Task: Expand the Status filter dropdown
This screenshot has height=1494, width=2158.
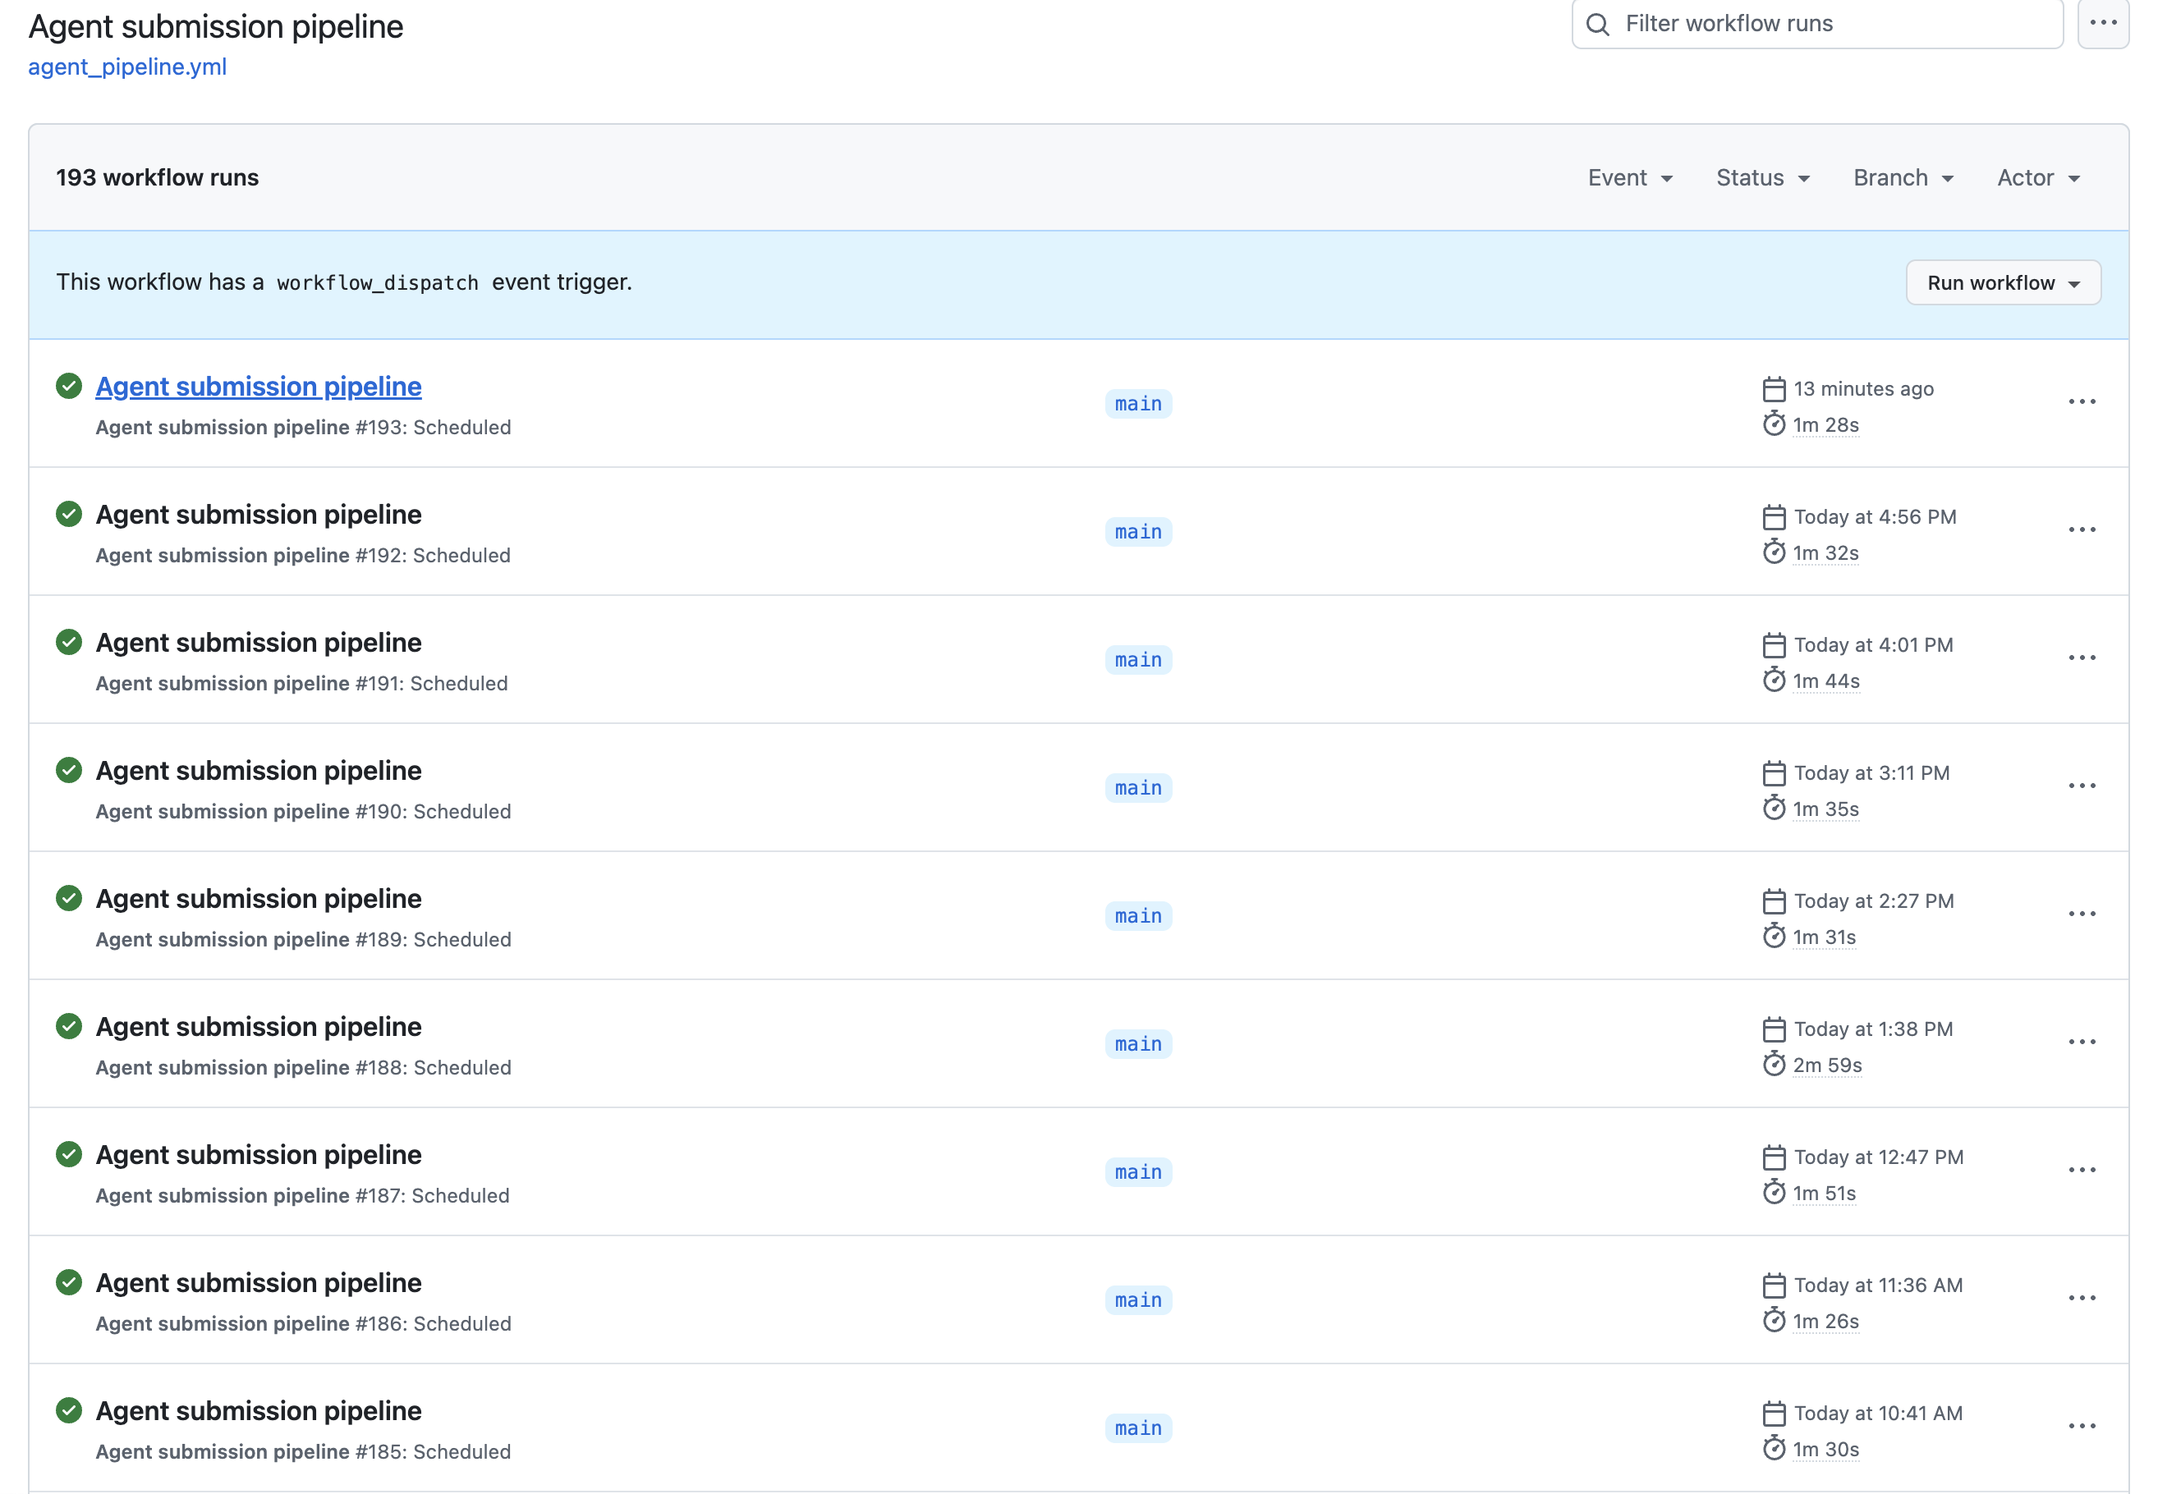Action: [x=1763, y=178]
